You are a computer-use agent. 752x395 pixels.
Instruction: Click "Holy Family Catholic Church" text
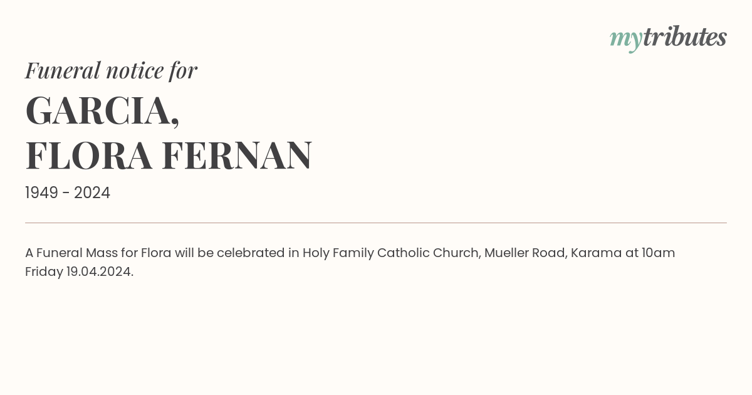pos(391,253)
